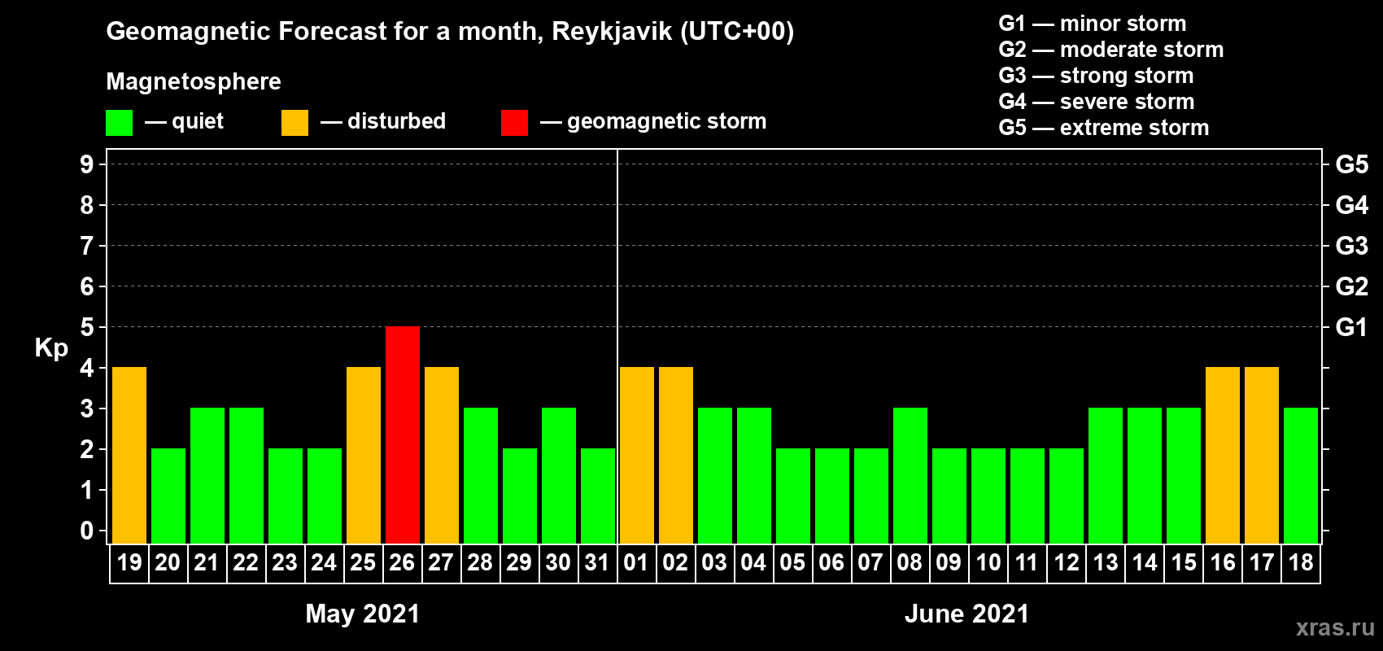
Task: Click the green bar above May 30
Action: coord(559,475)
